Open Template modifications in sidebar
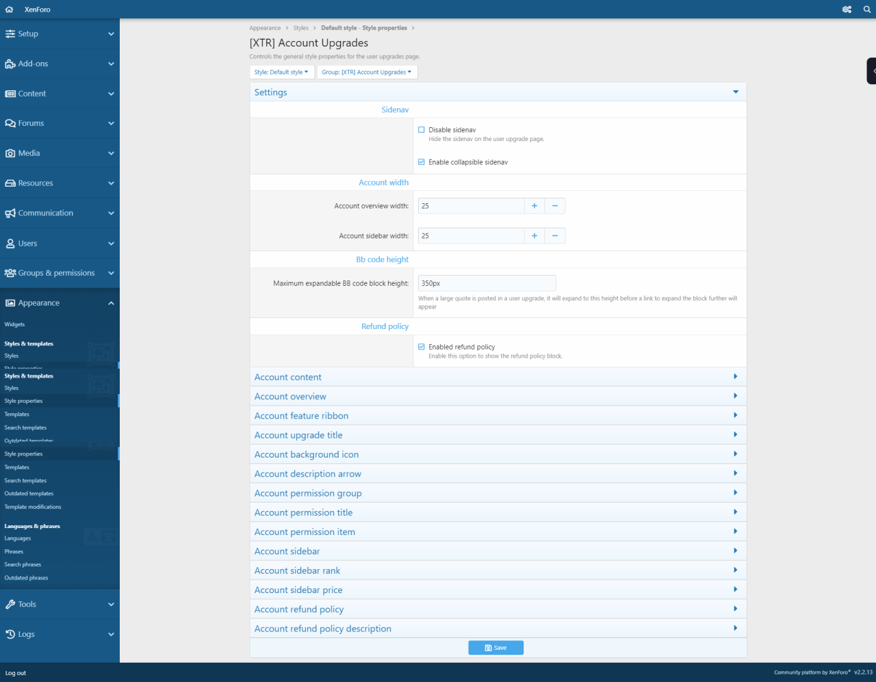The width and height of the screenshot is (876, 682). coord(33,507)
